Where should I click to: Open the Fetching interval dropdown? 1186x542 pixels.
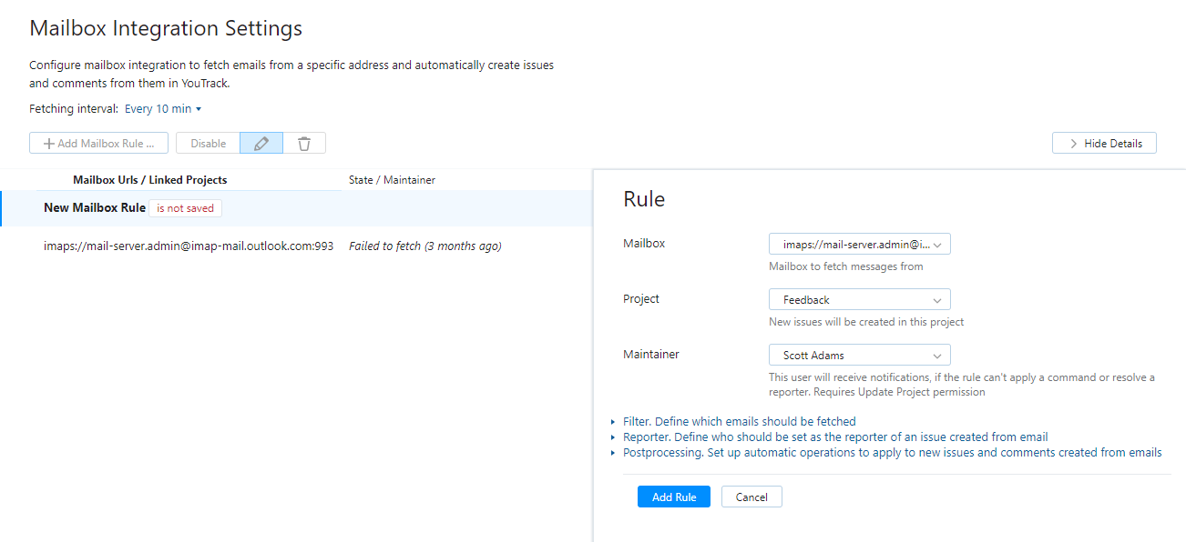point(162,108)
